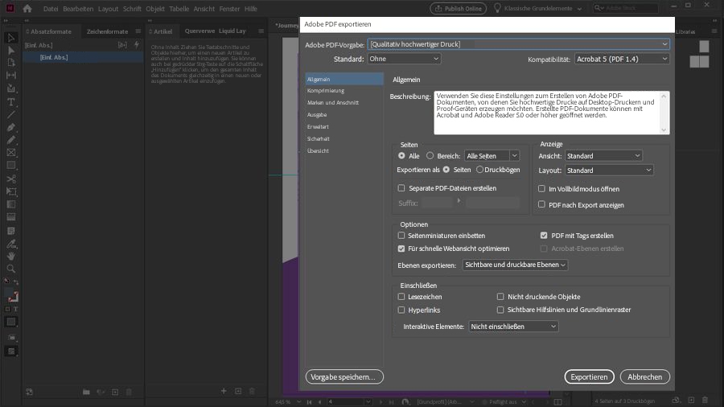Open the Standard dropdown set to Ohne
The height and width of the screenshot is (407, 724).
point(404,59)
